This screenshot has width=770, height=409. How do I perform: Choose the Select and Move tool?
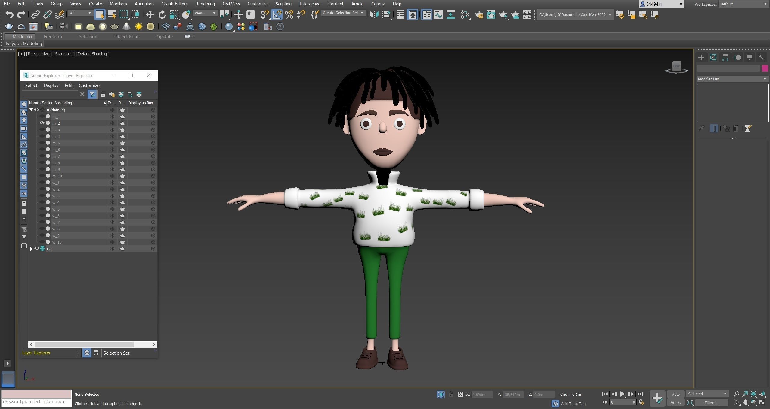(150, 14)
